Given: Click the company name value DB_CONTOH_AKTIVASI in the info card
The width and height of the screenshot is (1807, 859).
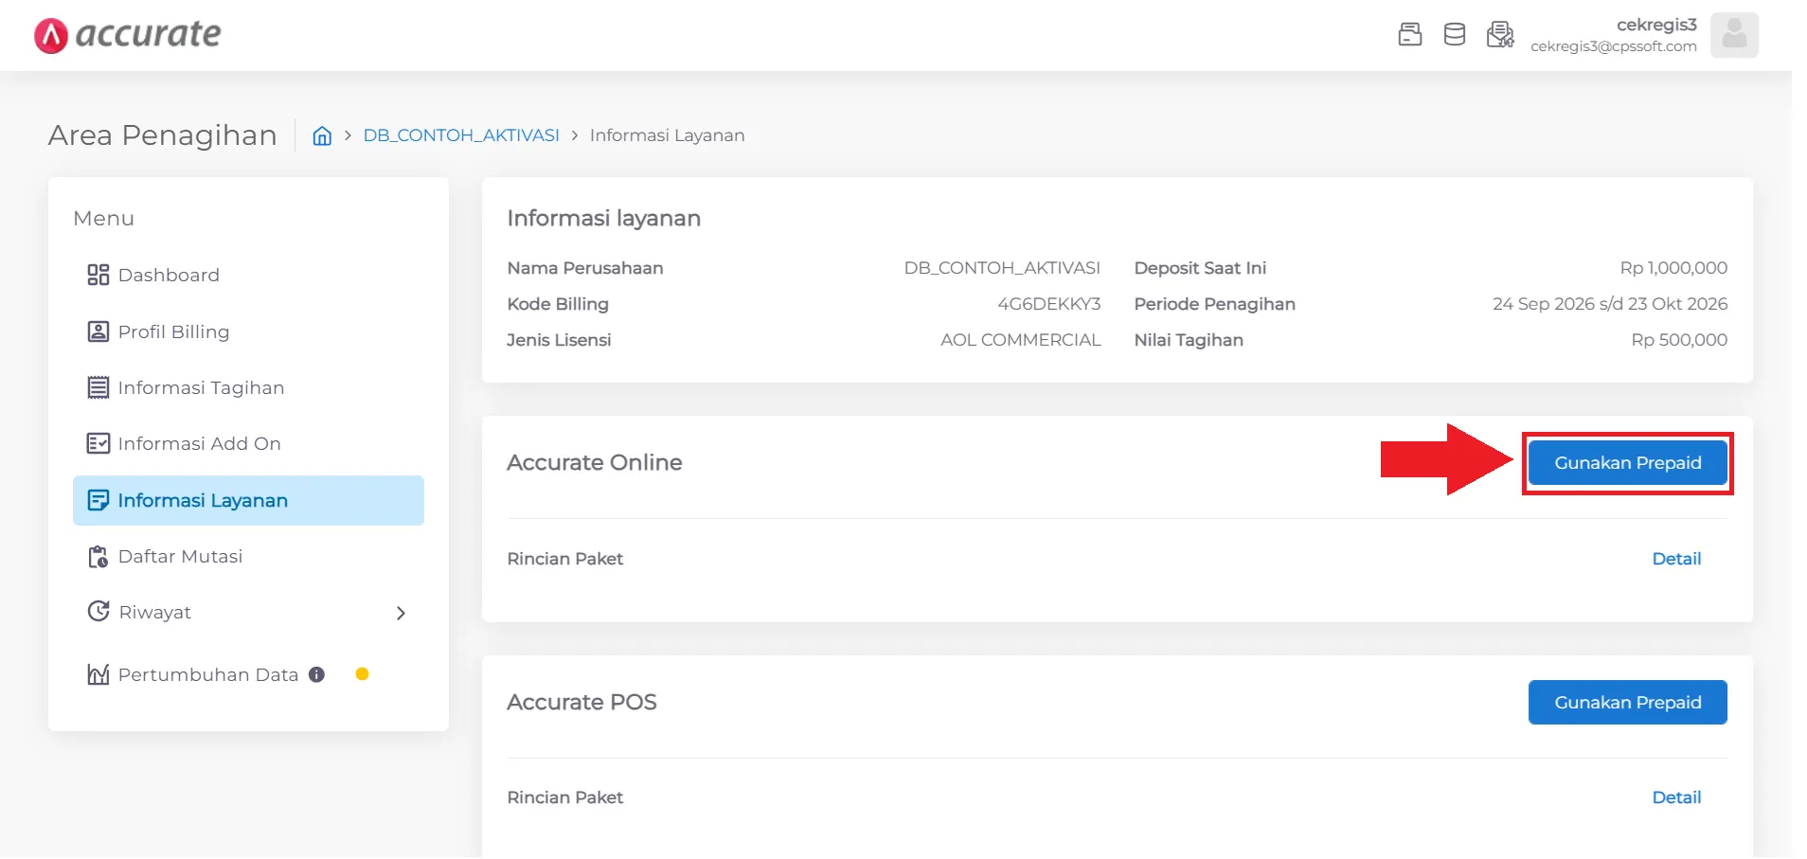Looking at the screenshot, I should coord(1002,268).
